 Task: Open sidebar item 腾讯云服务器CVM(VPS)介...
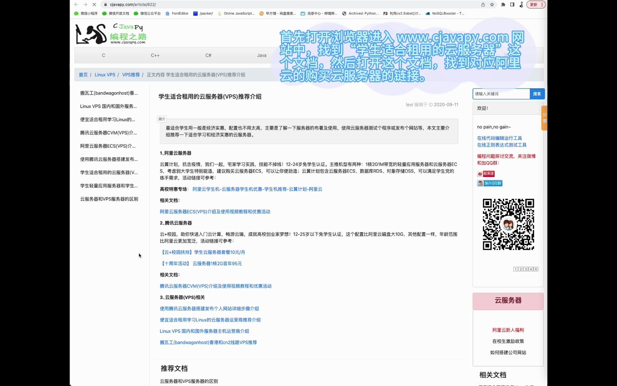pos(109,133)
